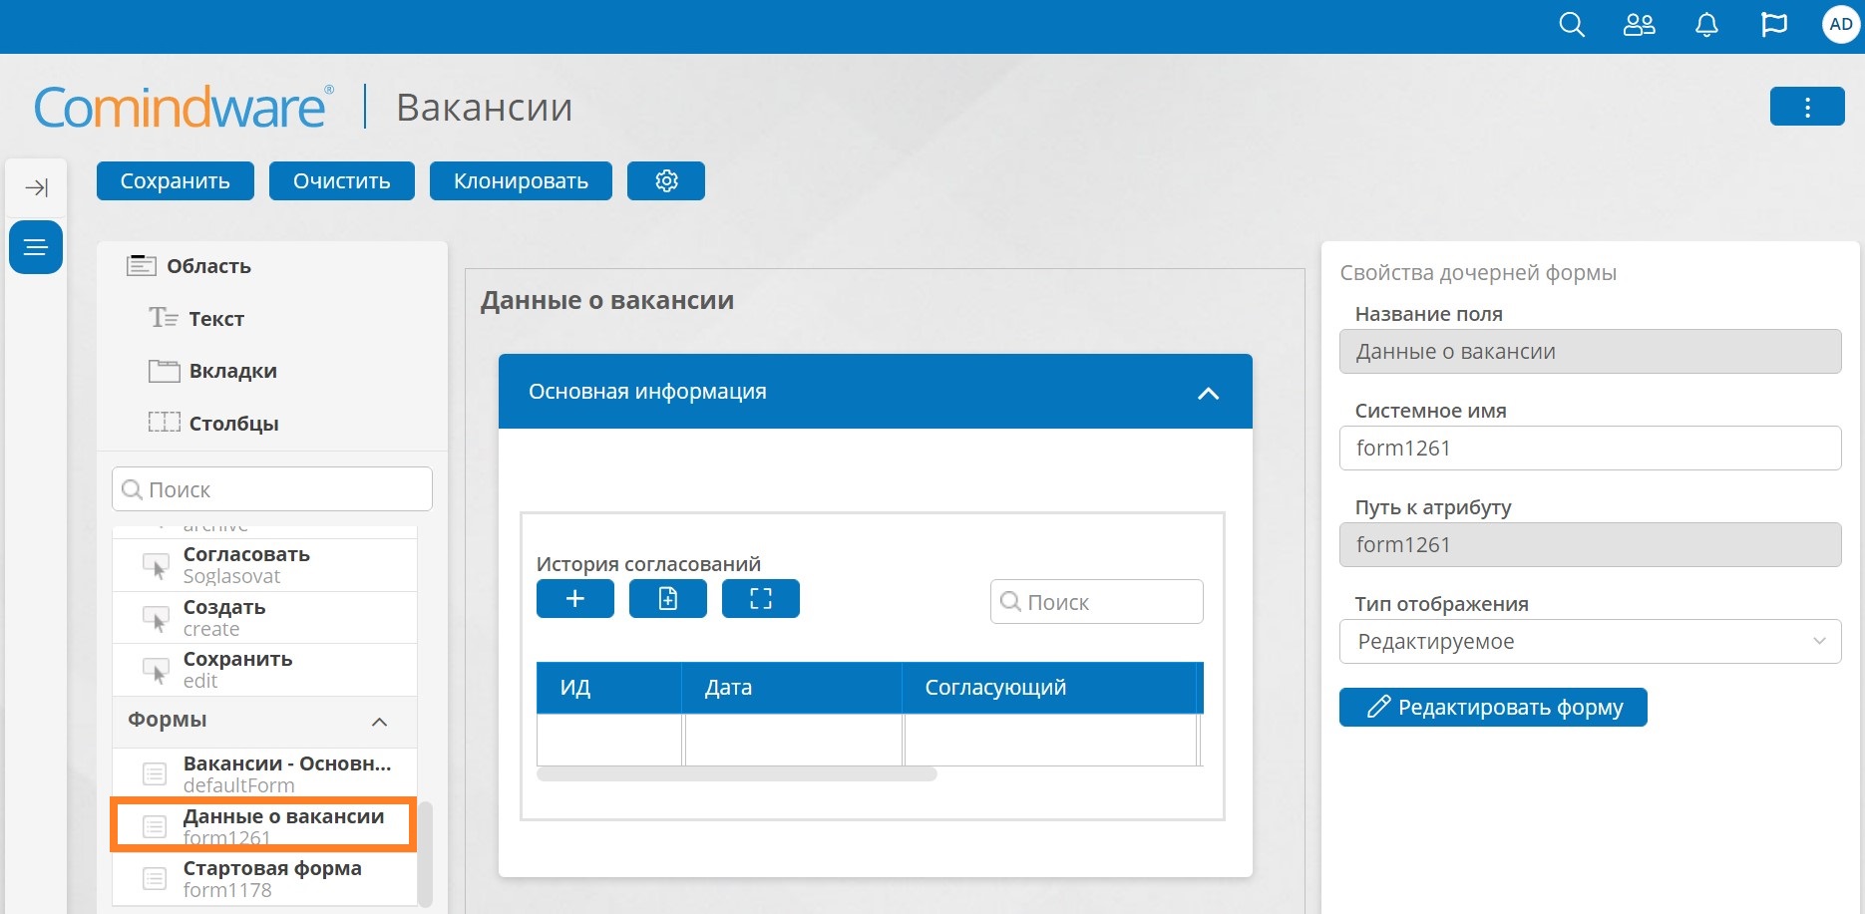Image resolution: width=1865 pixels, height=914 pixels.
Task: Click the Путь к атрибуту field
Action: [1591, 545]
